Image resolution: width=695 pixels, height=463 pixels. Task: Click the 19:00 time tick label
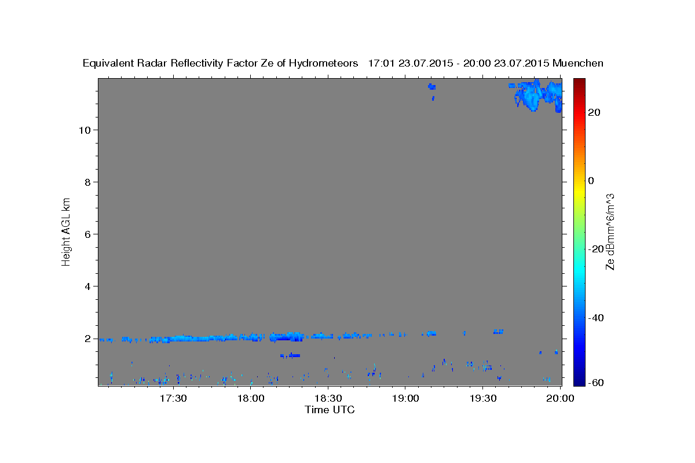(405, 398)
